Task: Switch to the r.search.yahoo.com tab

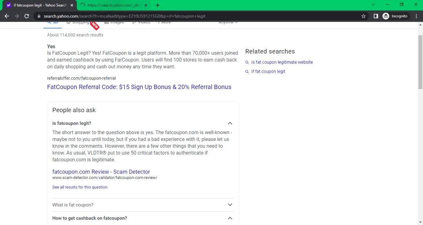Action: (114, 5)
